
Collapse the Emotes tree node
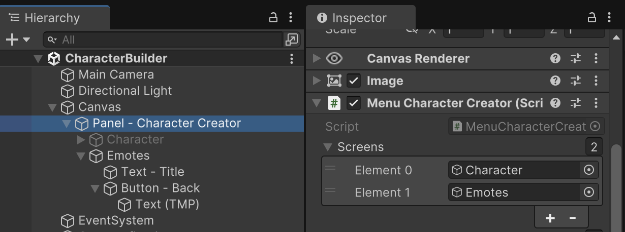tap(80, 156)
